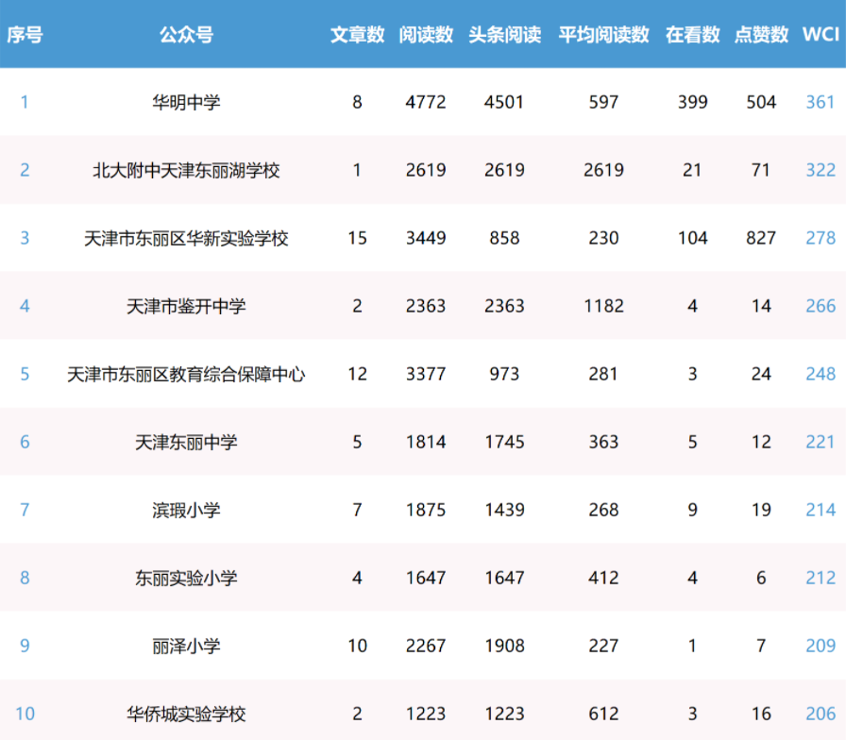Image resolution: width=846 pixels, height=740 pixels.
Task: Click 阅读数 value 1814
Action: 426,442
